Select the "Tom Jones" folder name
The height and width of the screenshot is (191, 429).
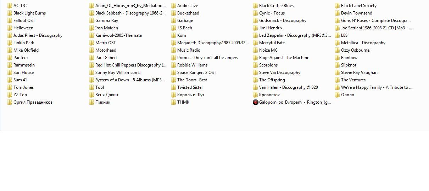coord(24,87)
